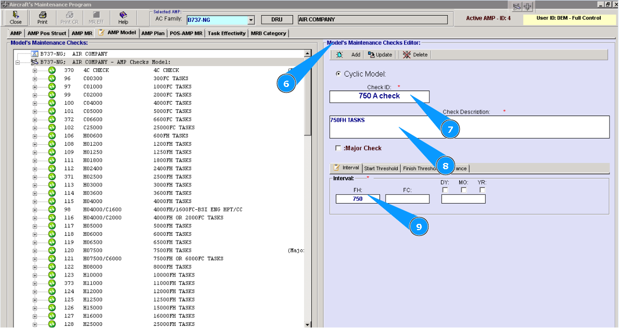619x328 pixels.
Task: Open the Start Threshold tab
Action: click(x=381, y=168)
